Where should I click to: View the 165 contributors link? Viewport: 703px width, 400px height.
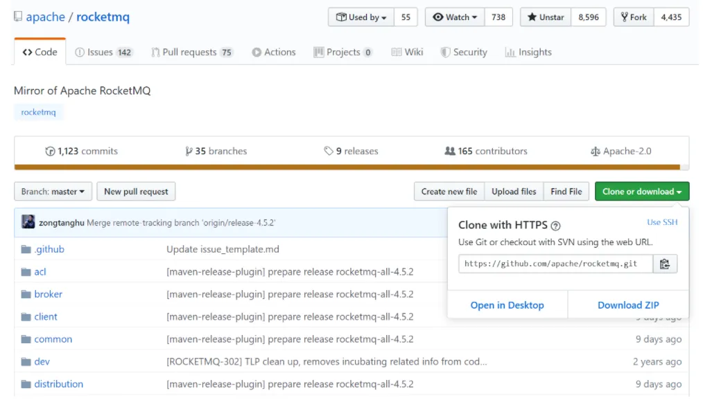(x=485, y=152)
